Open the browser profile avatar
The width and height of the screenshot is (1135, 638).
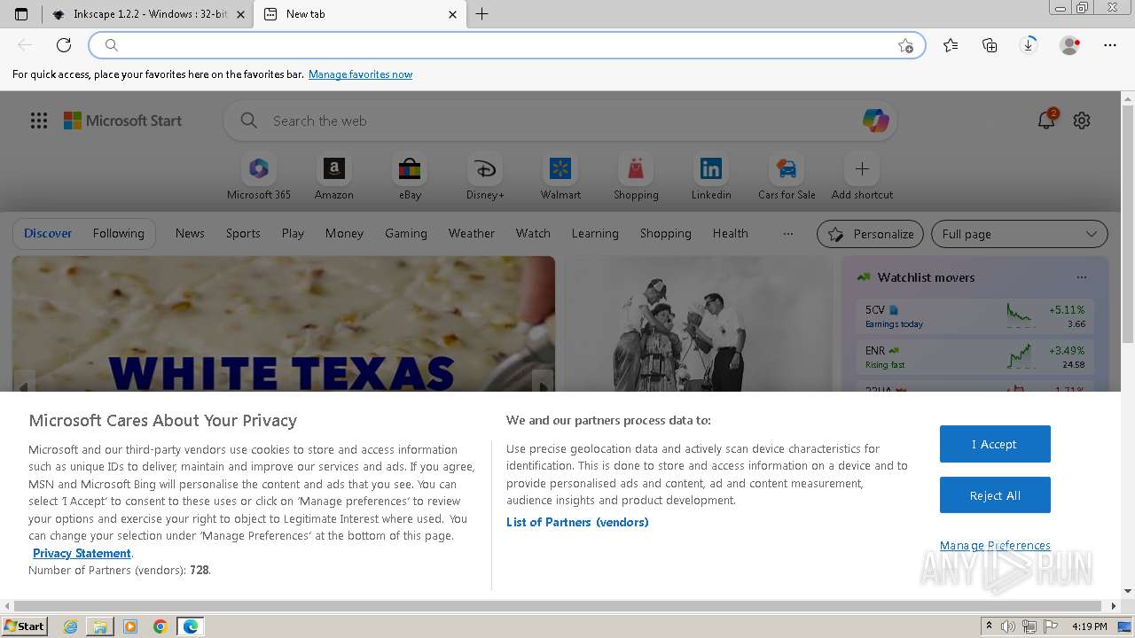pyautogui.click(x=1069, y=45)
